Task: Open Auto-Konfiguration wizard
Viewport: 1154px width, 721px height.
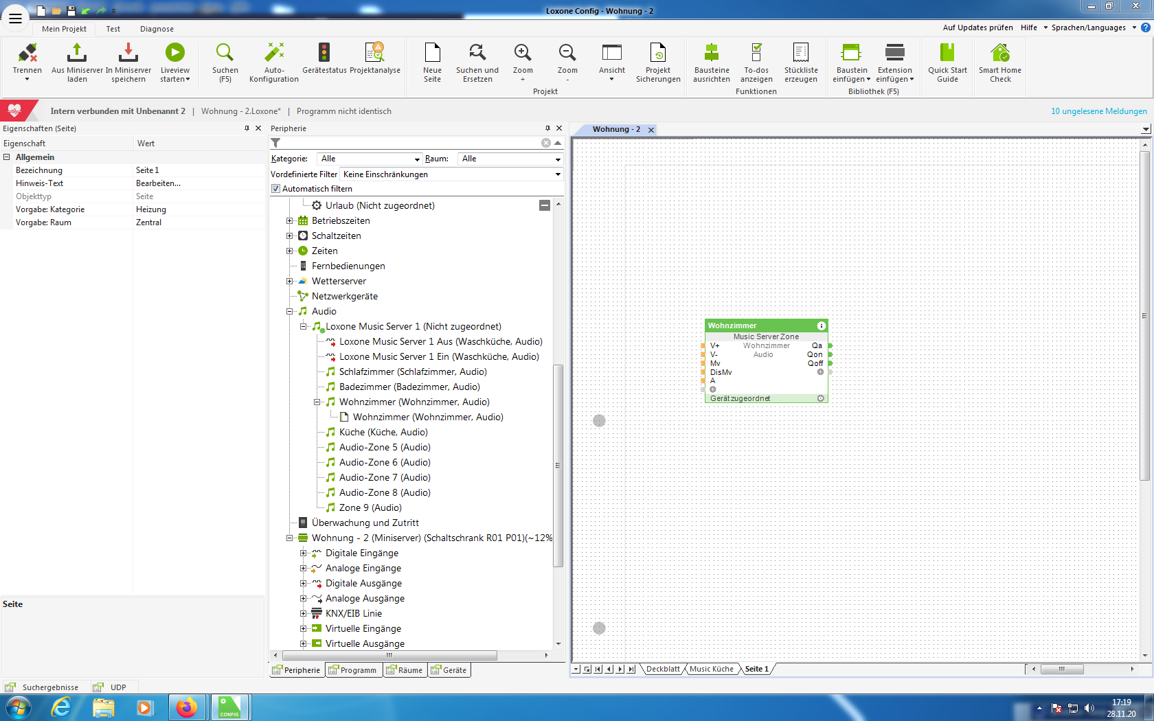Action: pos(273,54)
